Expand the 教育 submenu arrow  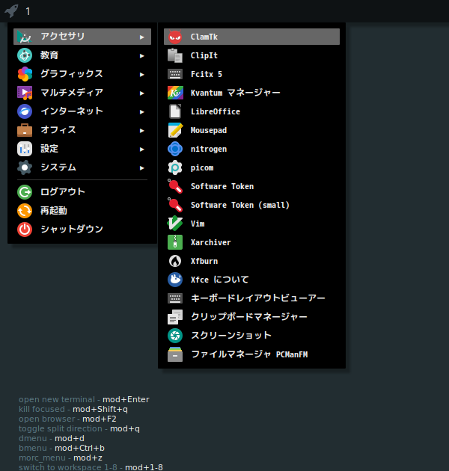coord(141,55)
